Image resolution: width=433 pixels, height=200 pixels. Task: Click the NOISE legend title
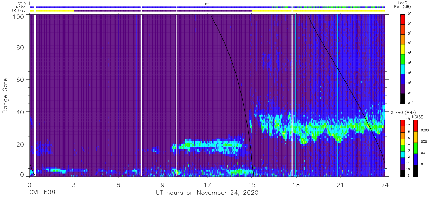(x=418, y=117)
